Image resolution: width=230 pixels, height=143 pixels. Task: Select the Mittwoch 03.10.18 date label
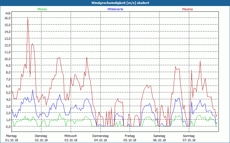click(71, 138)
